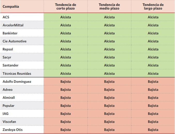175x134 pixels.
Task: Select the Cie Automotive row label
Action: tap(14, 41)
